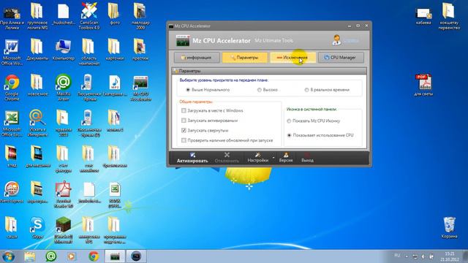468x263 pixels.
Task: Open the CPU Manager tab
Action: (x=341, y=58)
